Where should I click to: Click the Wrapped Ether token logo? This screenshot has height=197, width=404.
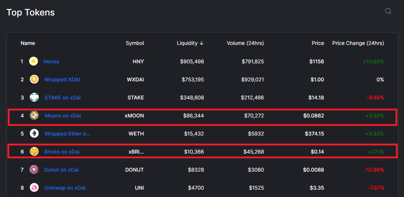pos(34,134)
